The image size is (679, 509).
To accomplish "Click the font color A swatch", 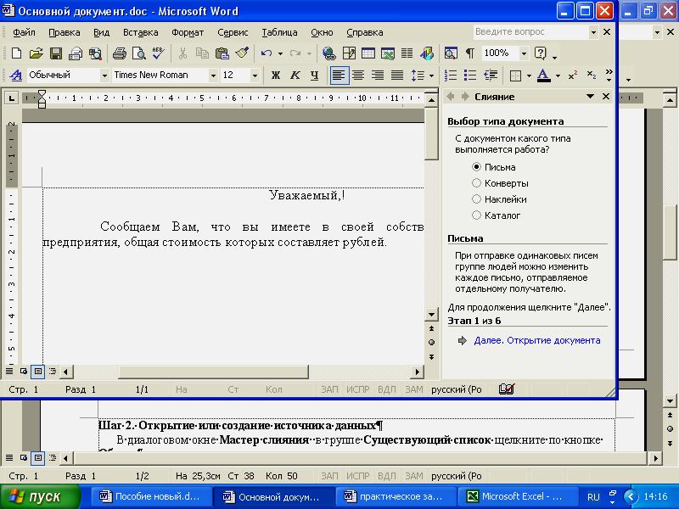I will tap(544, 76).
